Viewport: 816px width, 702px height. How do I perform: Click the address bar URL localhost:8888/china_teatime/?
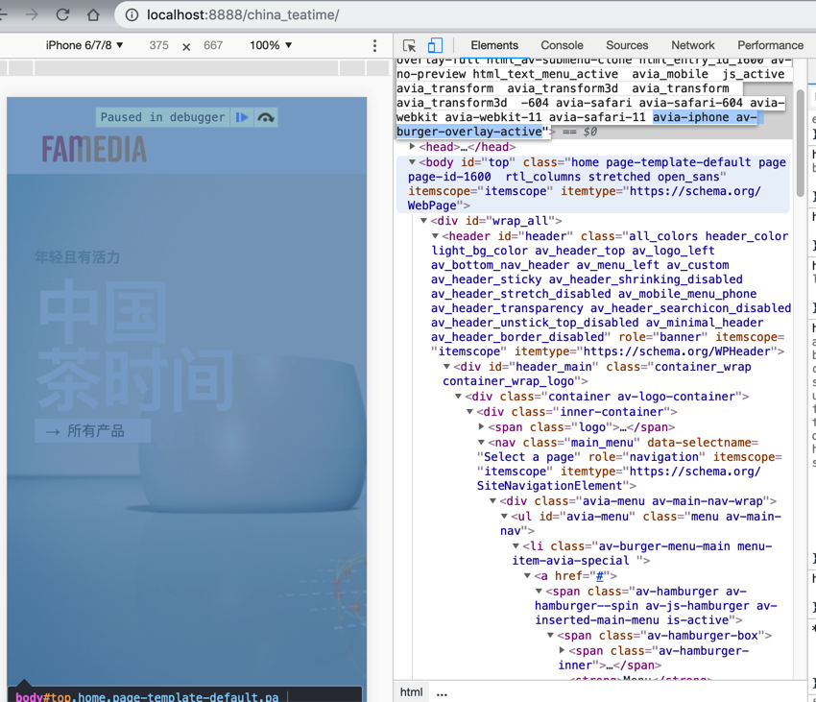pos(243,14)
